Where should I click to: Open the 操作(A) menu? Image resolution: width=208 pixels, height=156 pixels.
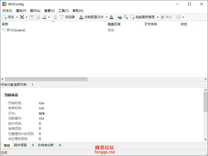click(35, 11)
